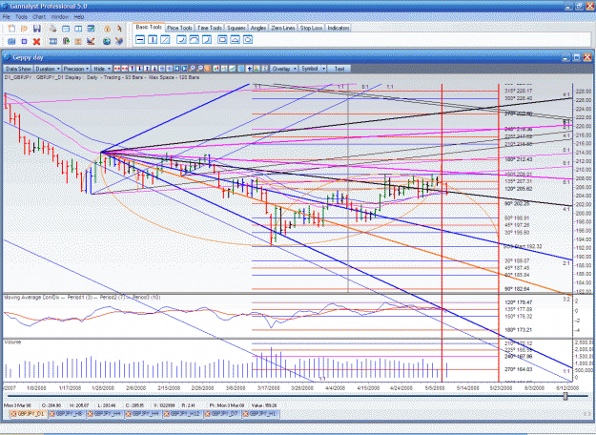Open the Tools menu
This screenshot has width=596, height=435.
coord(21,17)
